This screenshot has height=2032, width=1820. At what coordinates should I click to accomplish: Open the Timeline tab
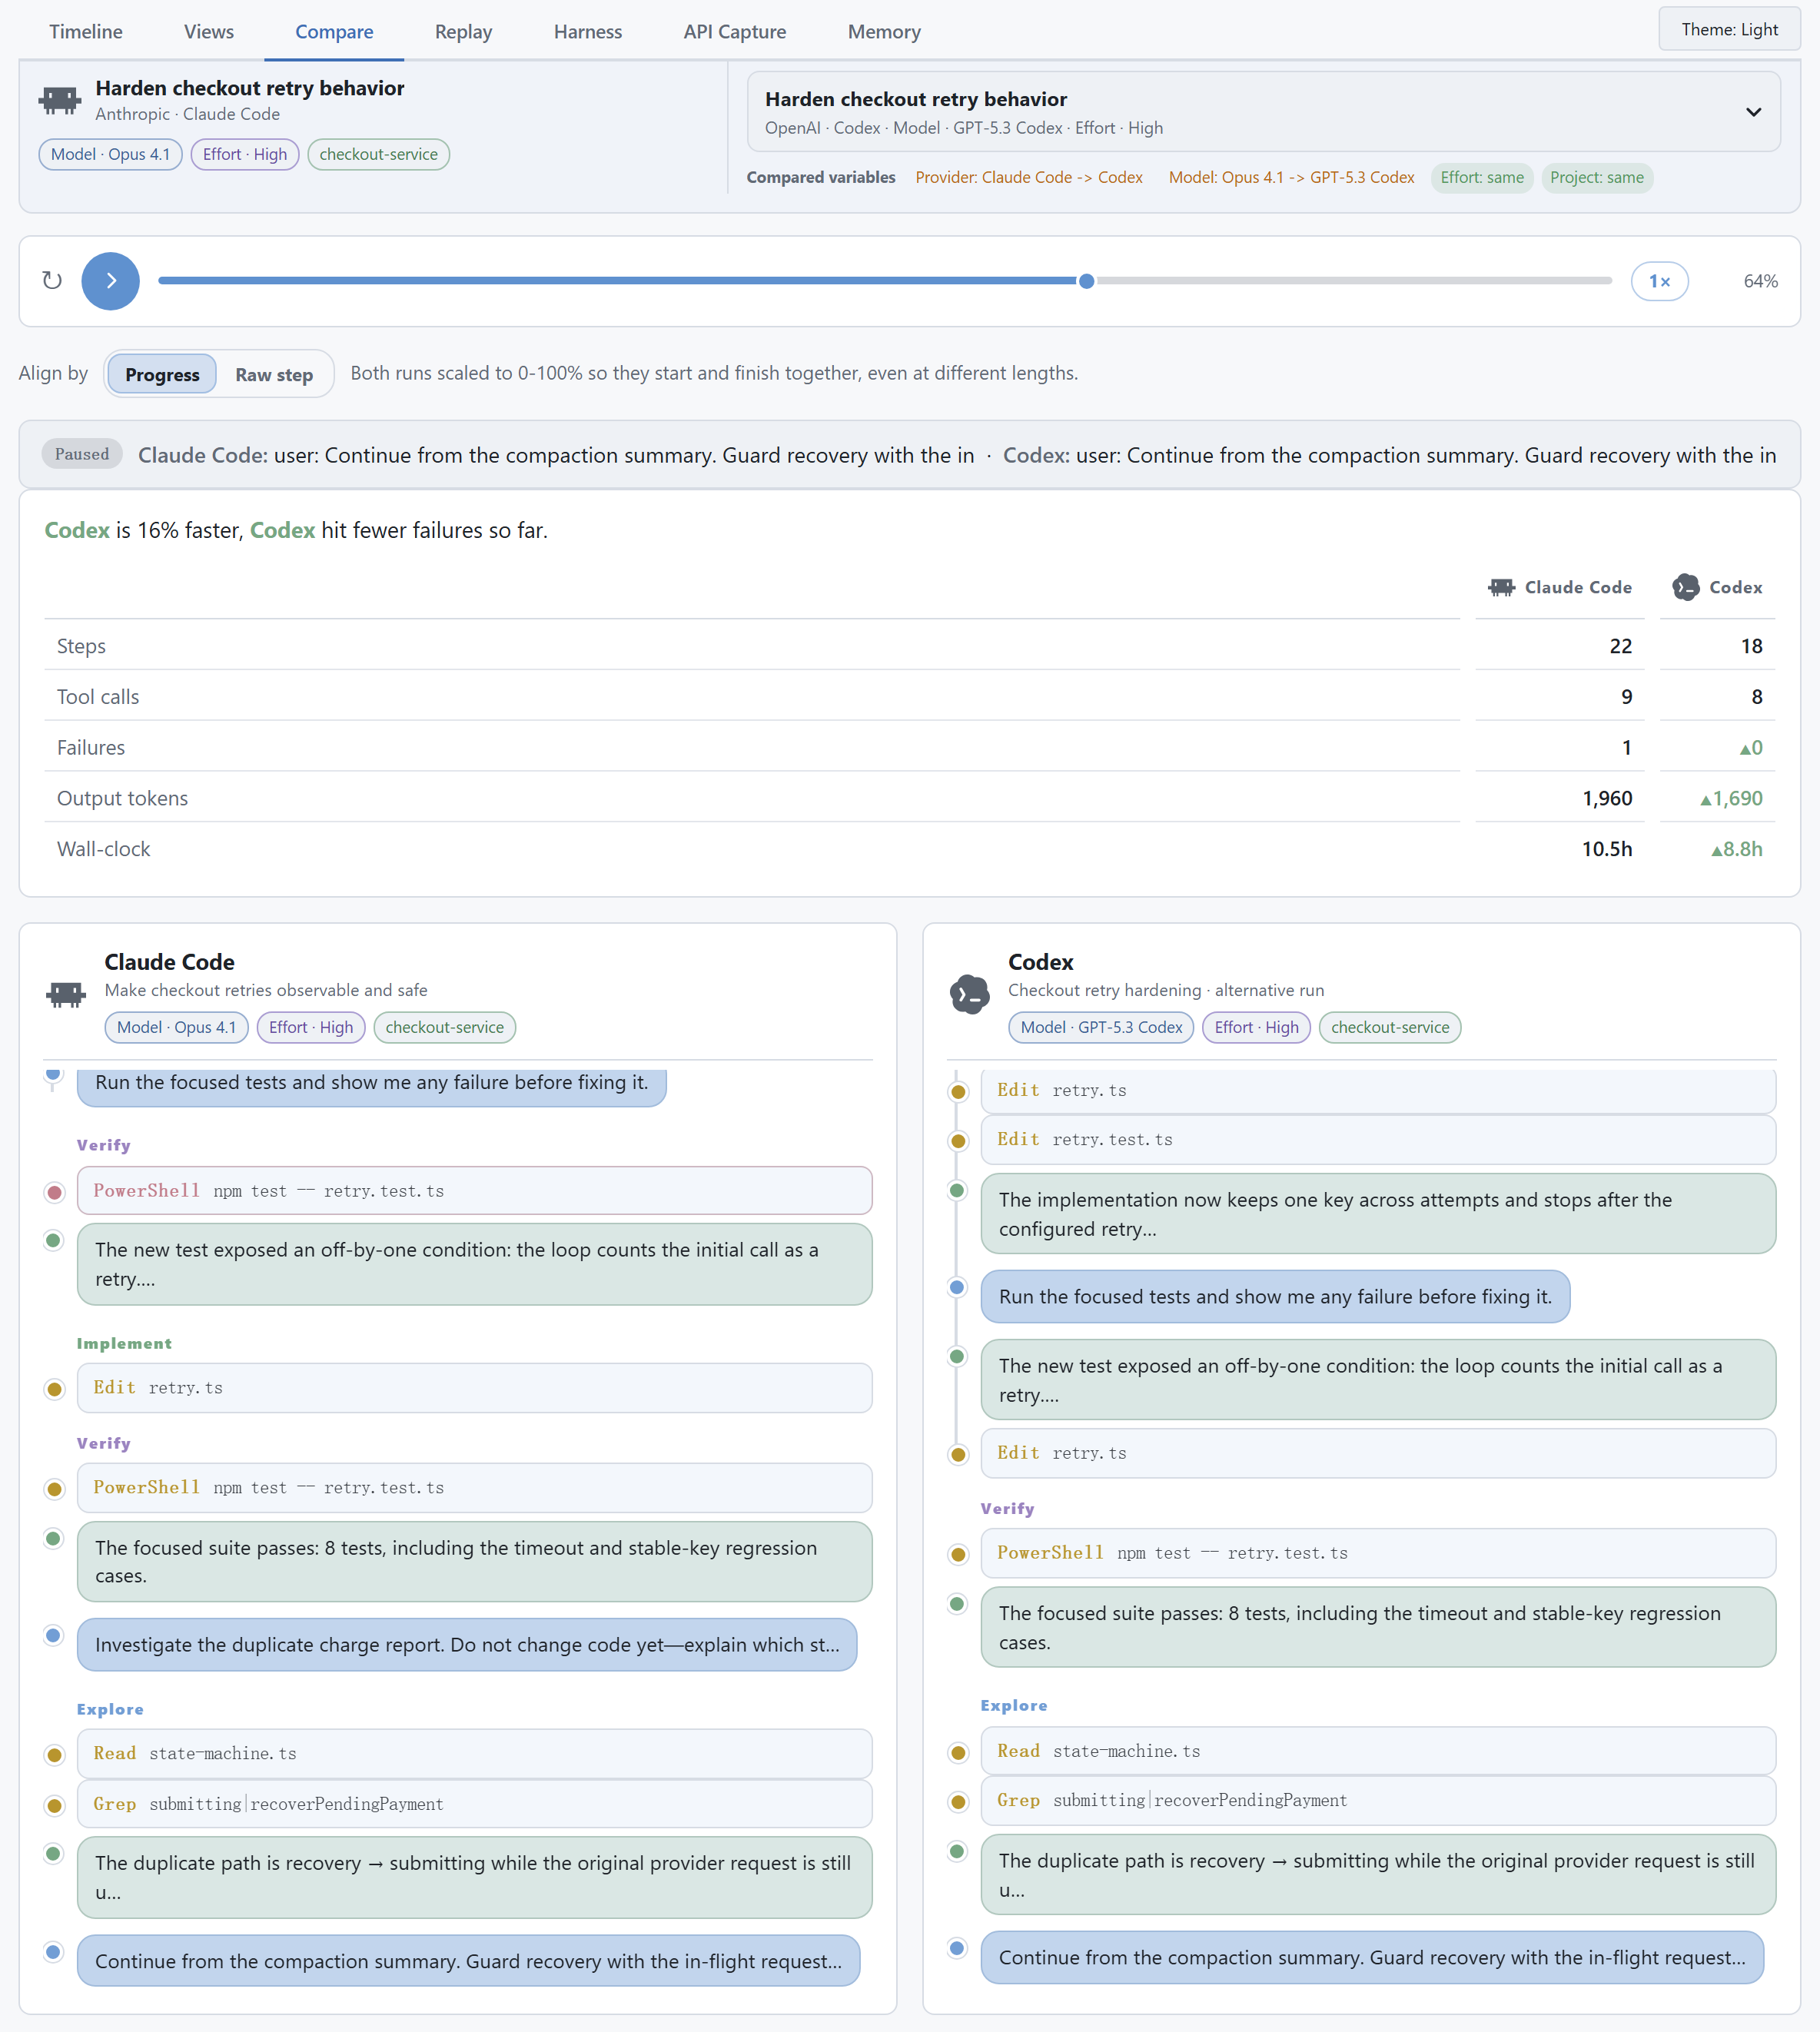(x=86, y=31)
